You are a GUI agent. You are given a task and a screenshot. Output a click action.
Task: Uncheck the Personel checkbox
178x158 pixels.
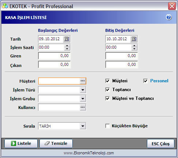click(145, 81)
